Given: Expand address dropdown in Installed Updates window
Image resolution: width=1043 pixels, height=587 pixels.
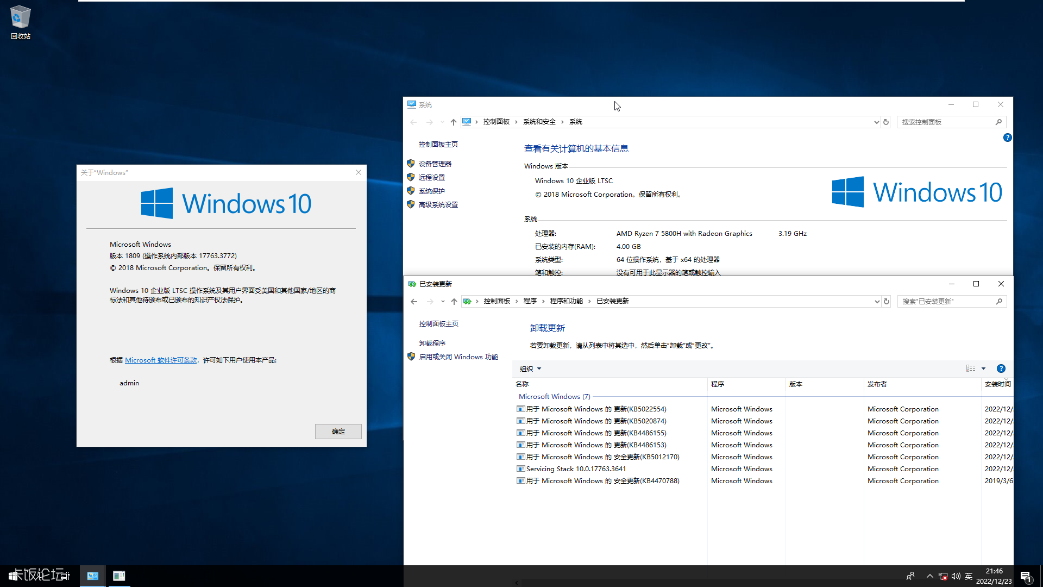Looking at the screenshot, I should click(x=877, y=302).
